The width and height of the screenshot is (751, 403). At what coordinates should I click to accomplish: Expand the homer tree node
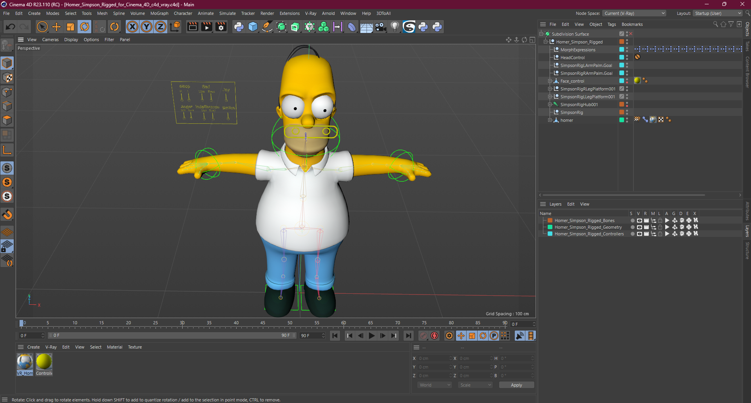coord(550,120)
